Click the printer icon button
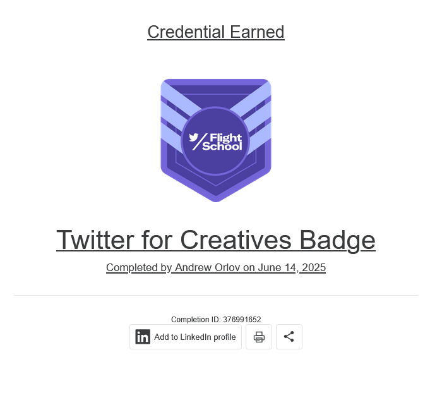442x405 pixels. [259, 337]
